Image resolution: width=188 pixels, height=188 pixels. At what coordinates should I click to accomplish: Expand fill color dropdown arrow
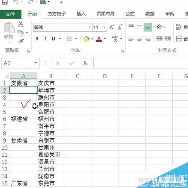(x=92, y=39)
